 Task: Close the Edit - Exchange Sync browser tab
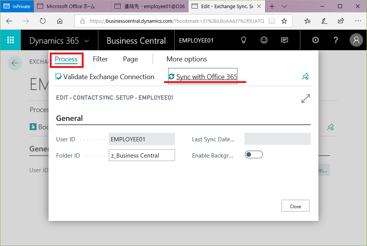(259, 6)
